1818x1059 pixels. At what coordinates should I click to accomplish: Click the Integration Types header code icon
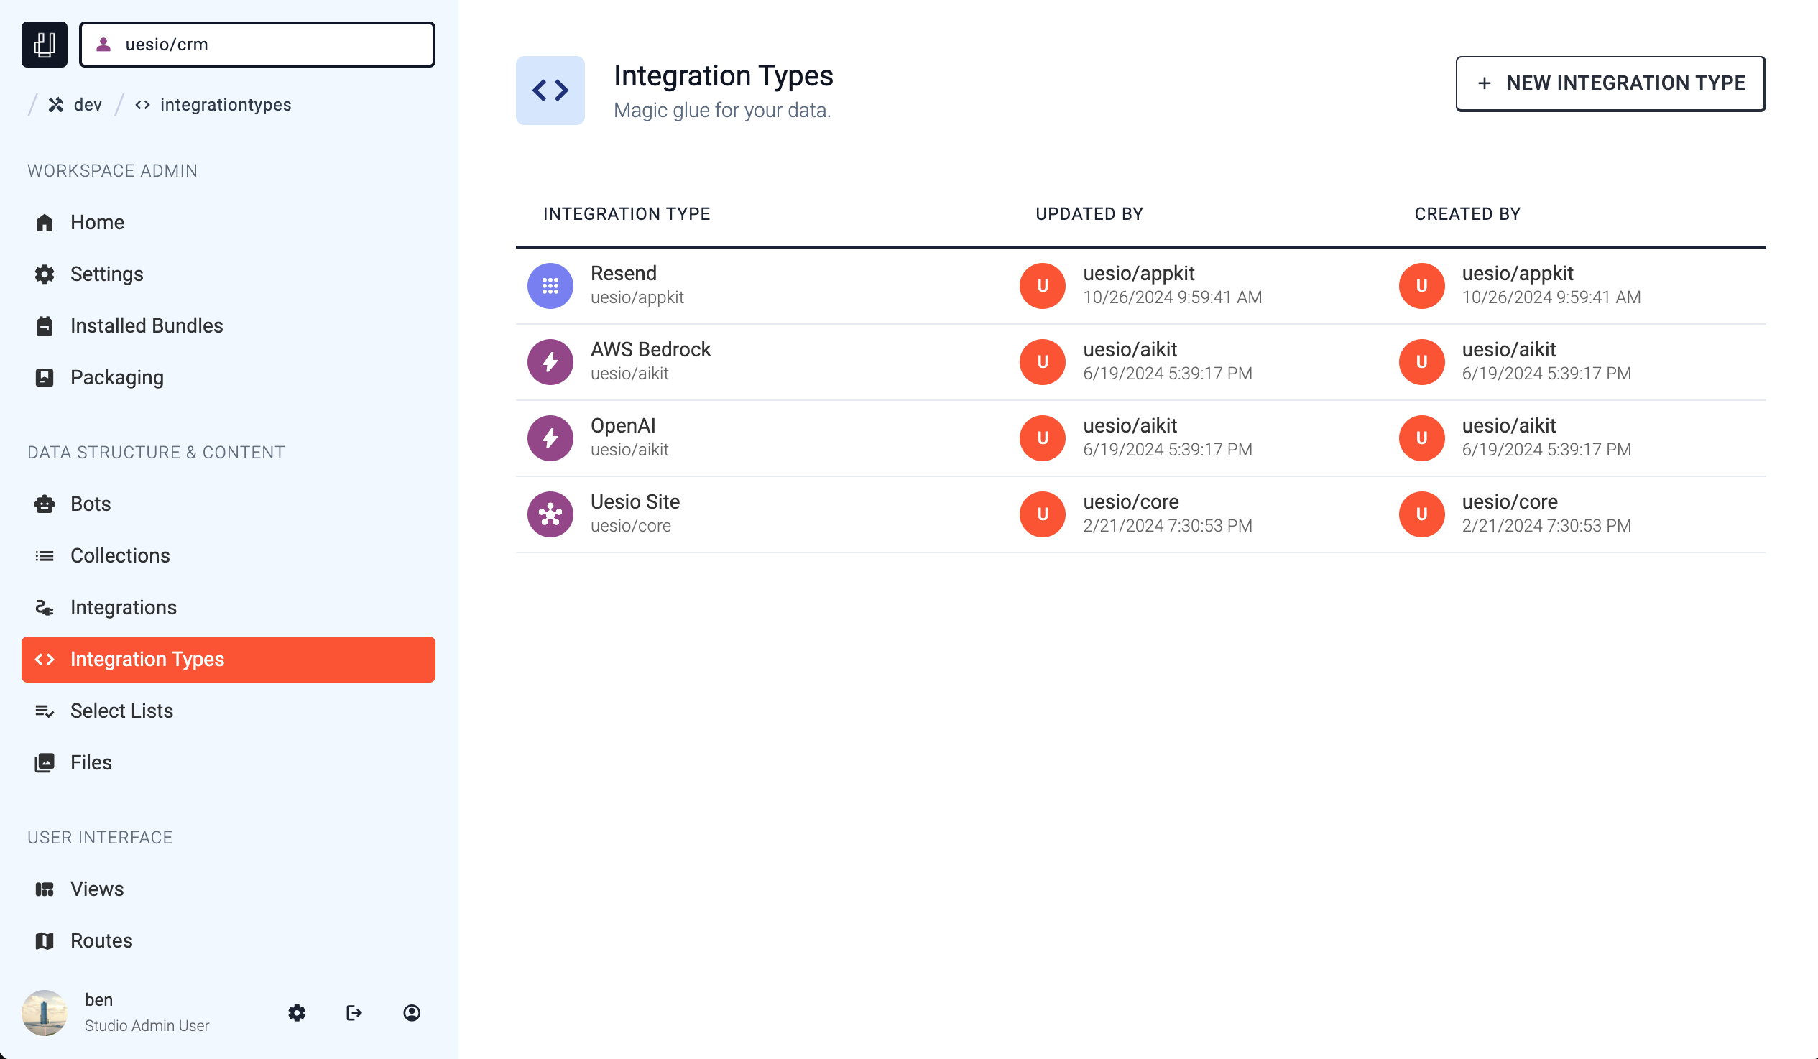550,91
